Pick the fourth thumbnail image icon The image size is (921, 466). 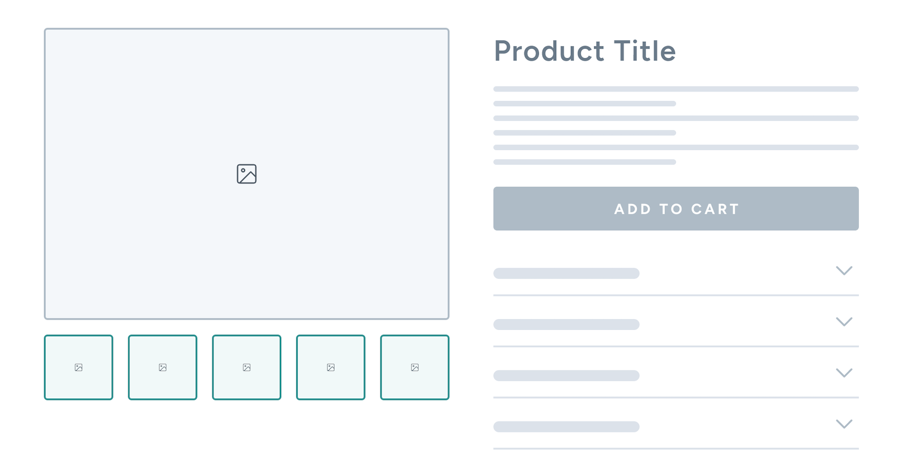pos(331,368)
